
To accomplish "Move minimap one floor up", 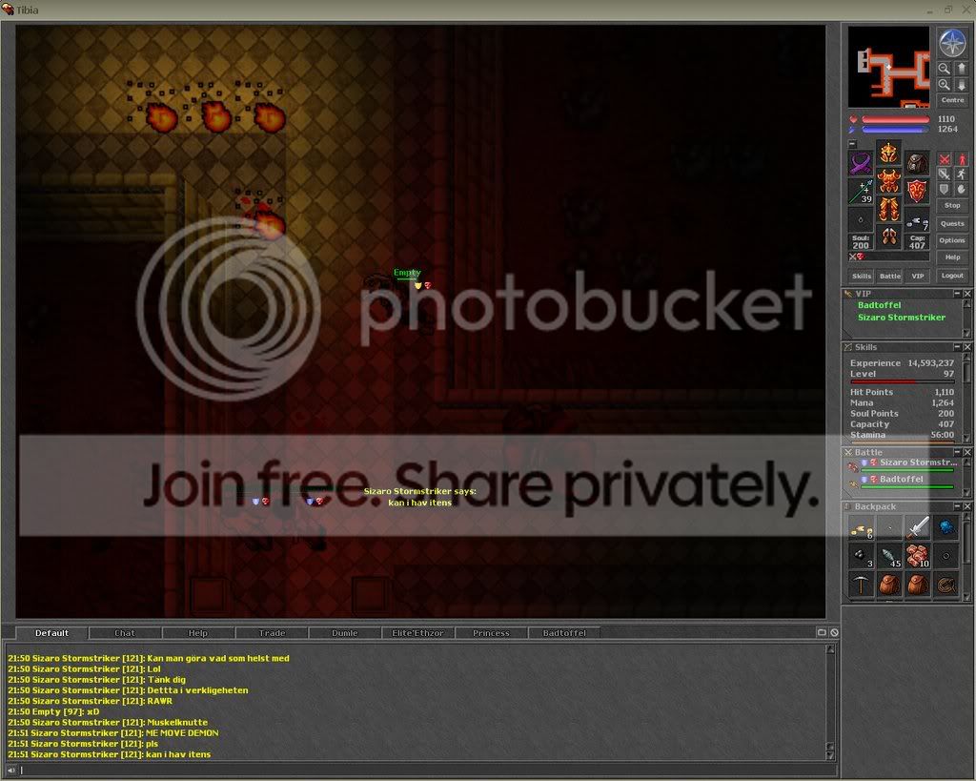I will (961, 69).
